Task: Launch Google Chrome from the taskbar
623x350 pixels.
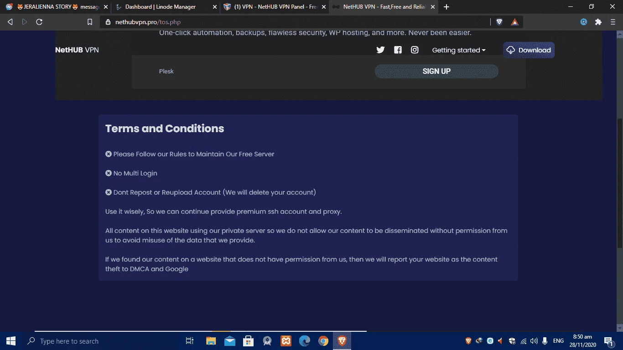Action: point(323,341)
